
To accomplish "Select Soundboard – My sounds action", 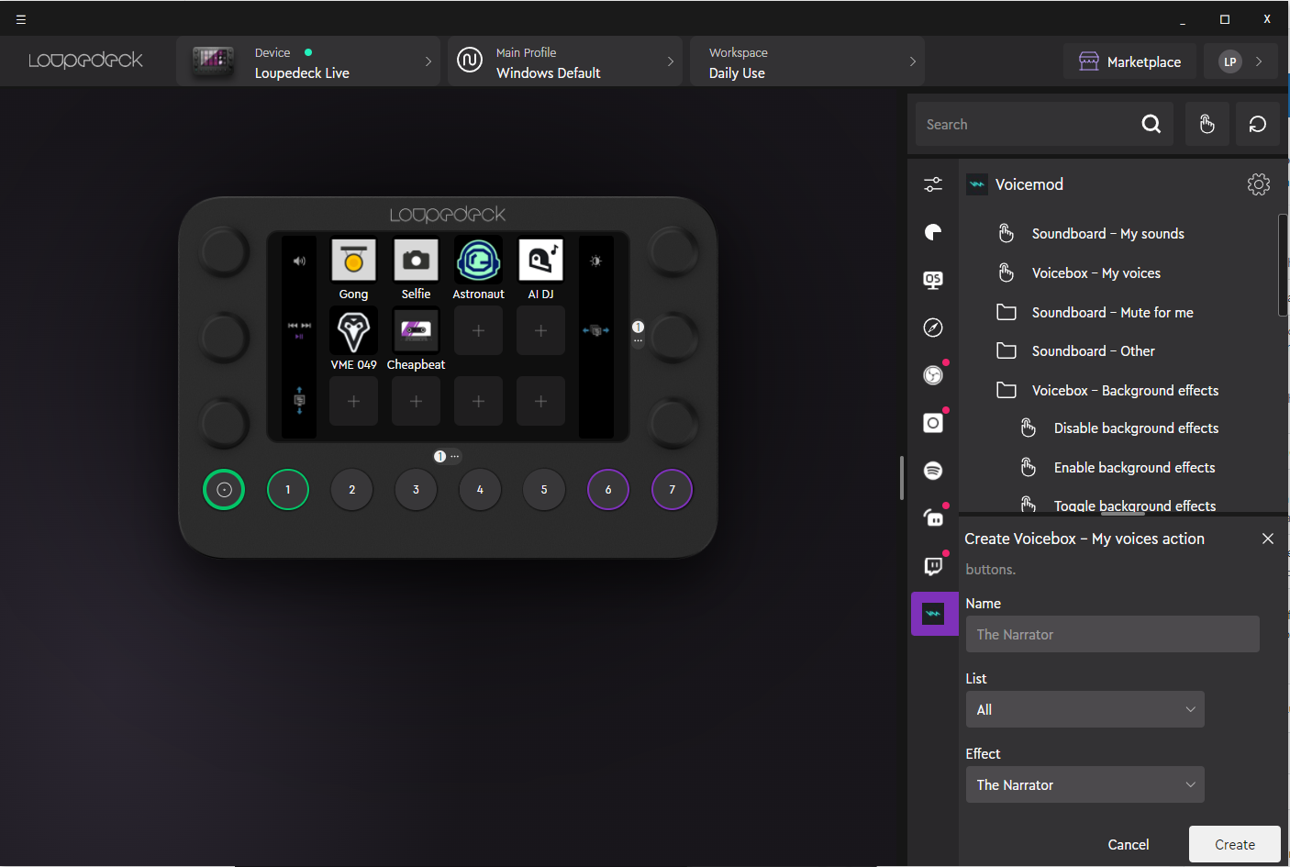I will point(1107,234).
